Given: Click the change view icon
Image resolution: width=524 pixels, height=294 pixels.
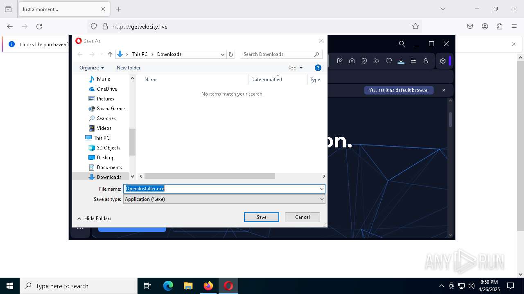Looking at the screenshot, I should (292, 68).
